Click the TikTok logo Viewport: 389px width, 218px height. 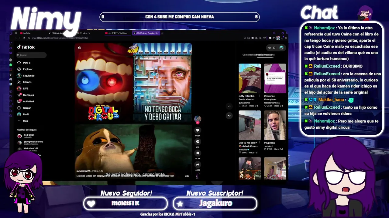(x=26, y=47)
